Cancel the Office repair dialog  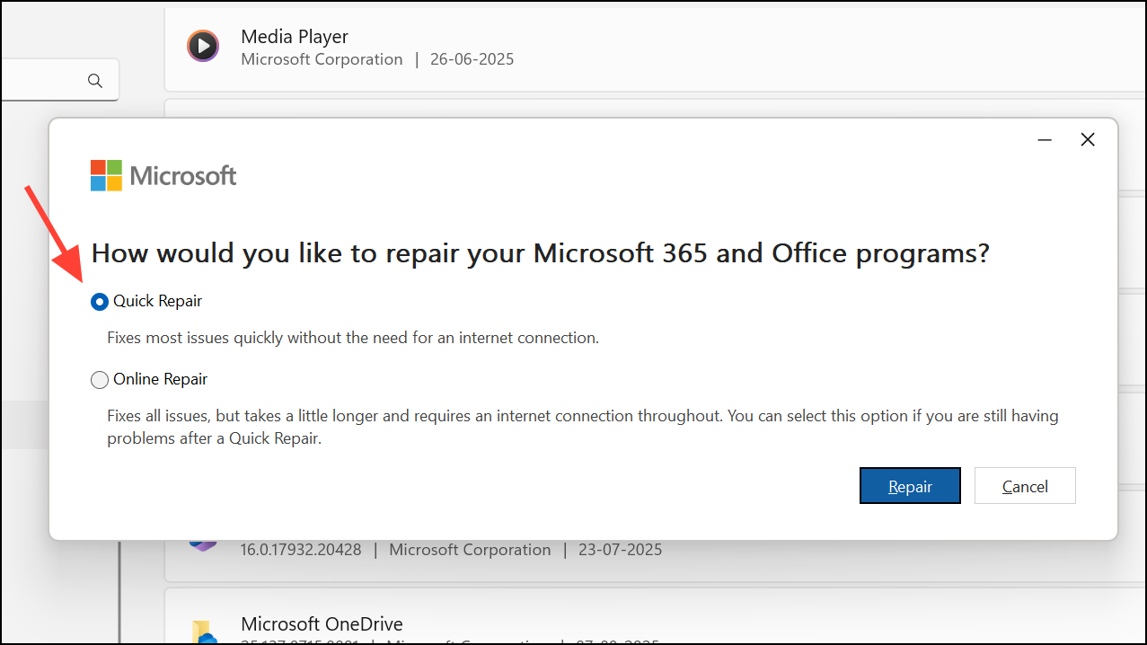pyautogui.click(x=1025, y=486)
